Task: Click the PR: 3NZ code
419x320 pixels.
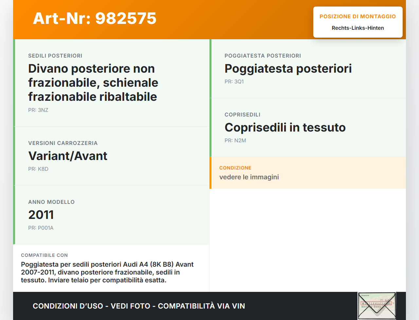Action: tap(38, 110)
